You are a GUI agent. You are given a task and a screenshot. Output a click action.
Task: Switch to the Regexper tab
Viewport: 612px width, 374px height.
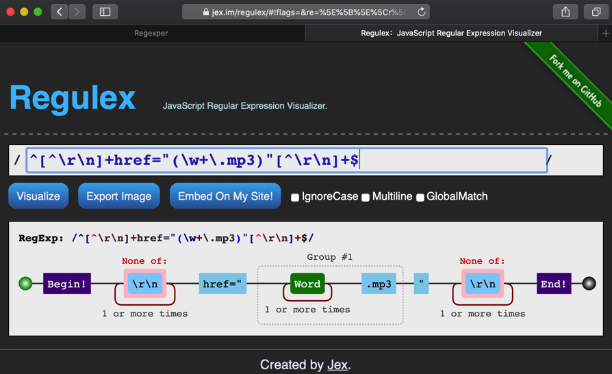[151, 34]
